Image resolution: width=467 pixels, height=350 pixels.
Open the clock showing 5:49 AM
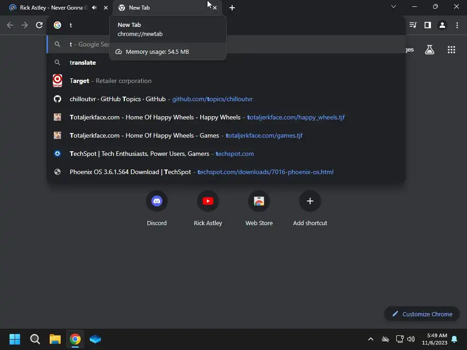pos(435,339)
